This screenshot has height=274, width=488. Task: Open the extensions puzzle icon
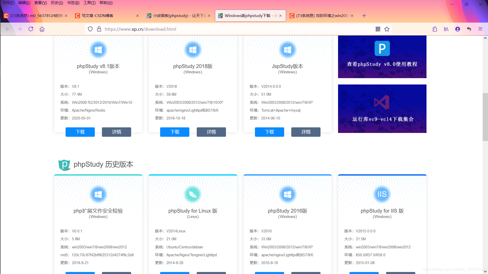[x=435, y=29]
